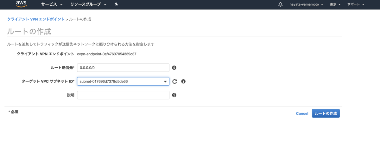Click the * 必須 required note

click(13, 112)
